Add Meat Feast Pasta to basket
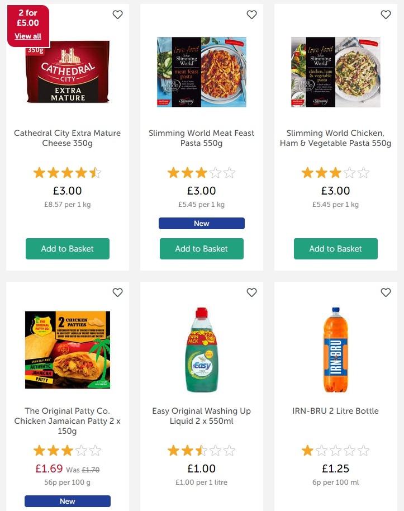 (x=202, y=249)
